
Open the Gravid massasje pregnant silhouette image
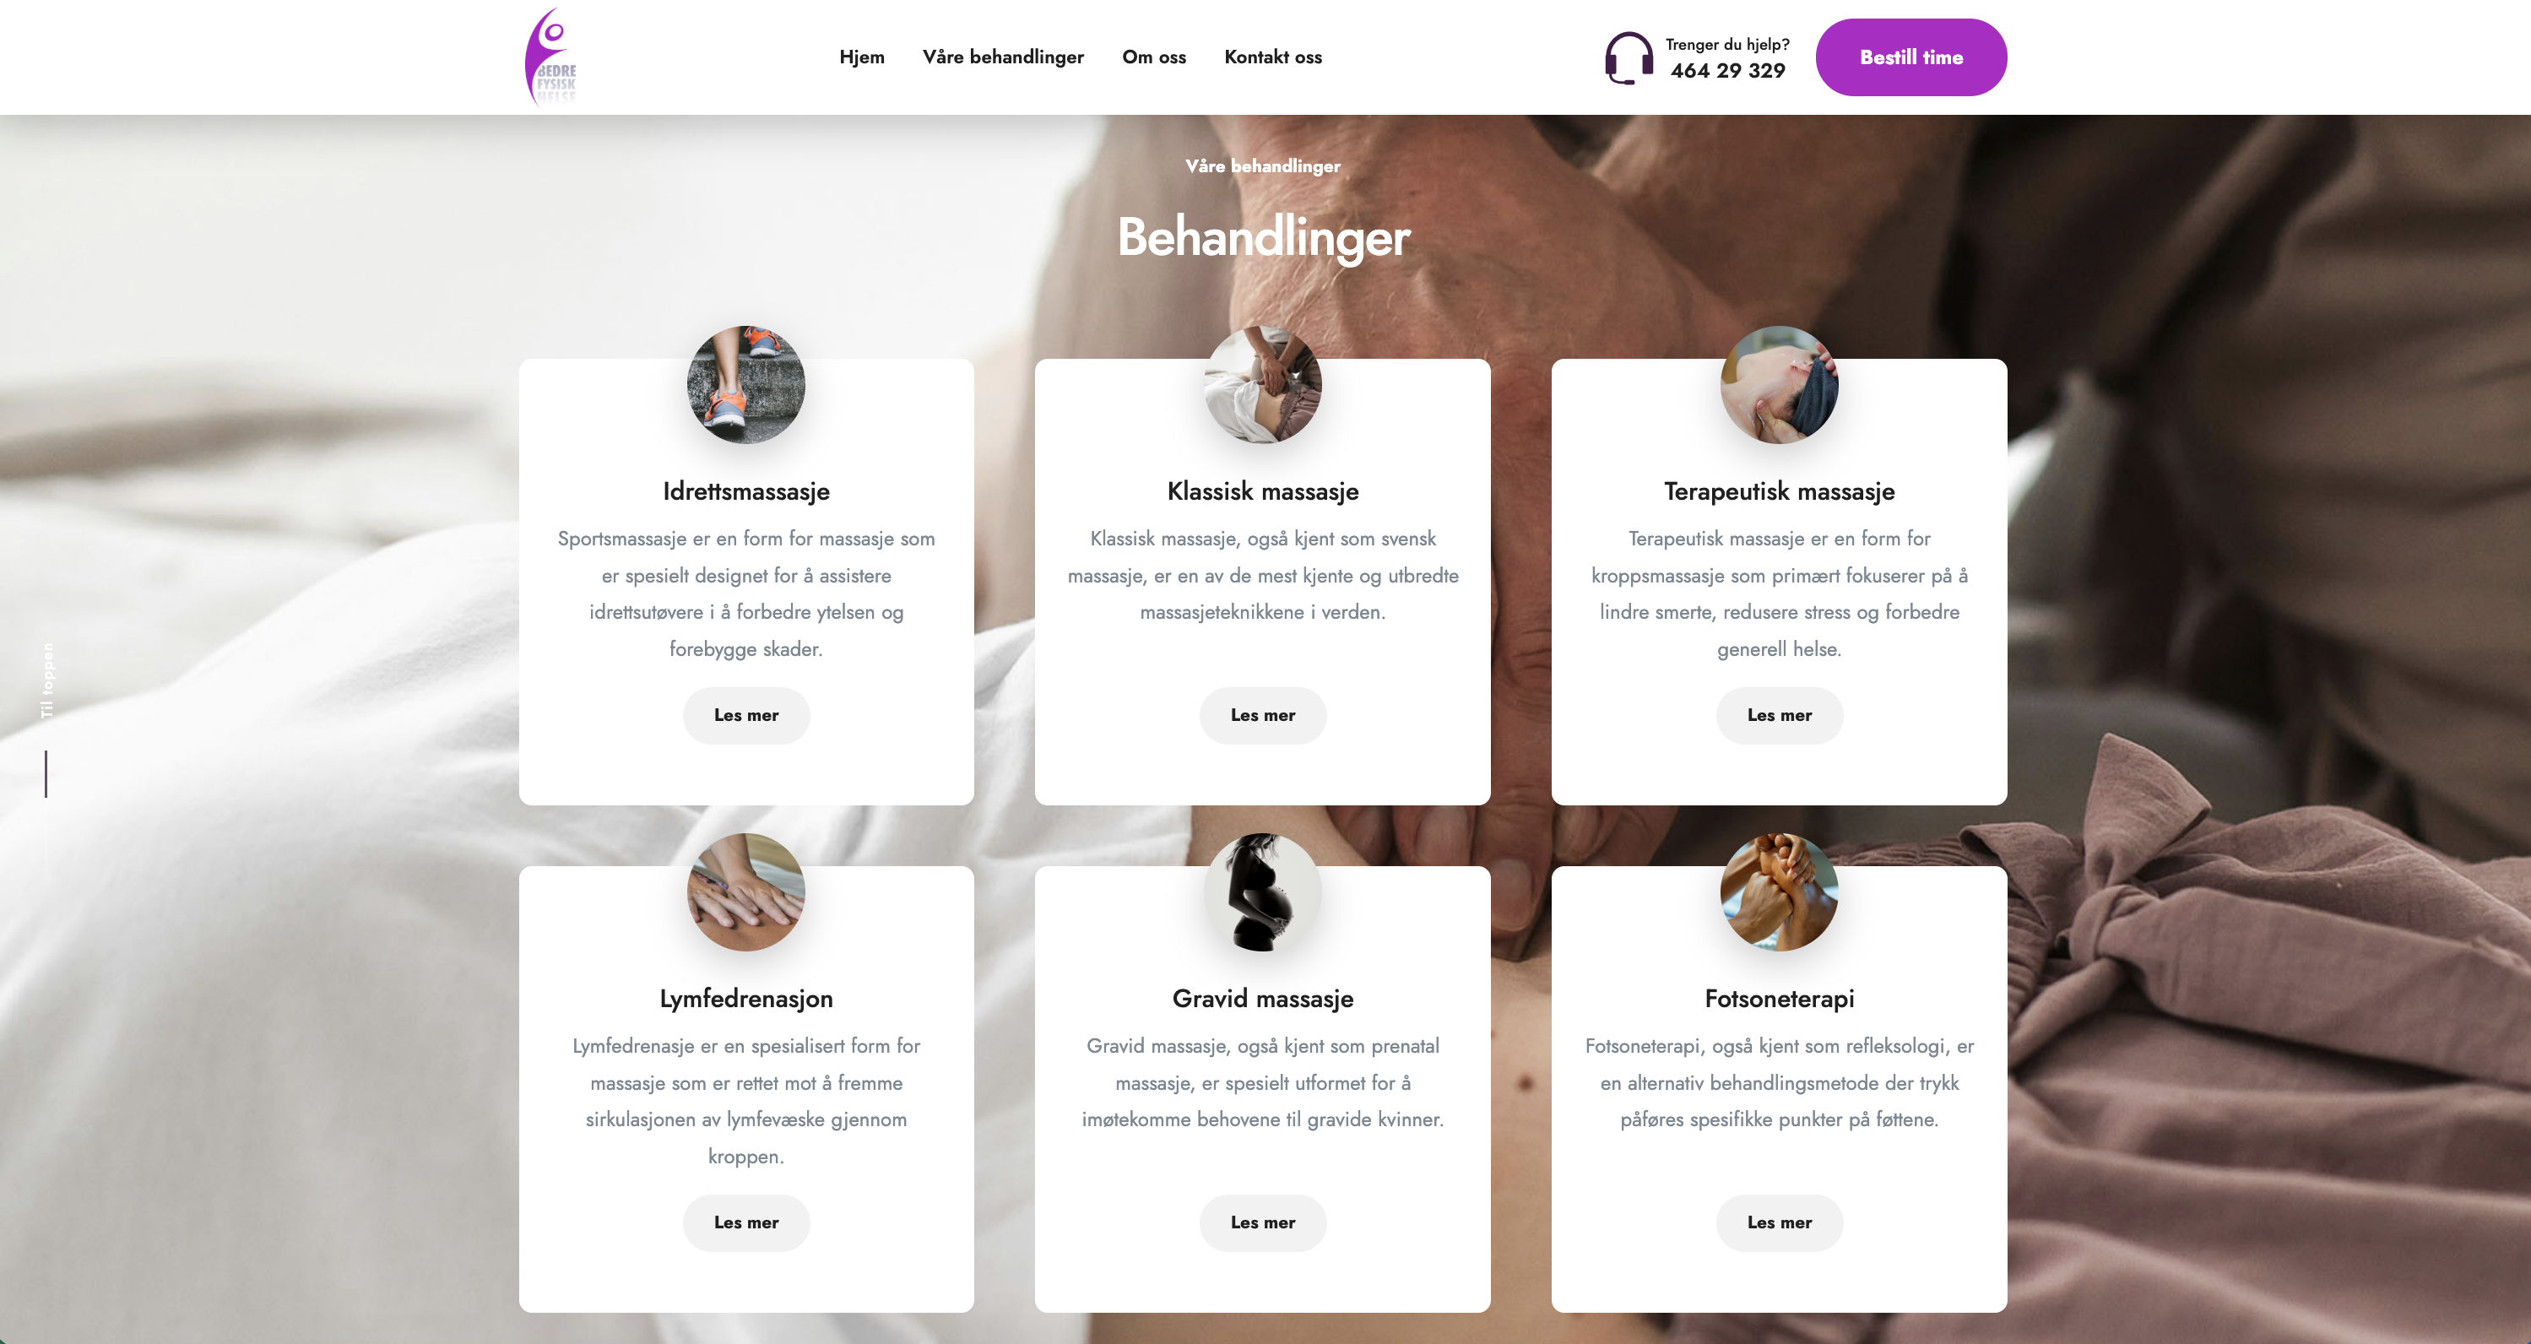click(1263, 892)
